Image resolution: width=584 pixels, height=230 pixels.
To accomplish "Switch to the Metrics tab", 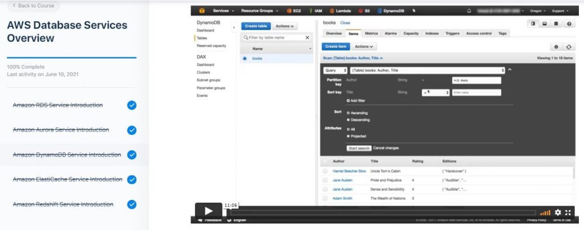I will 371,34.
